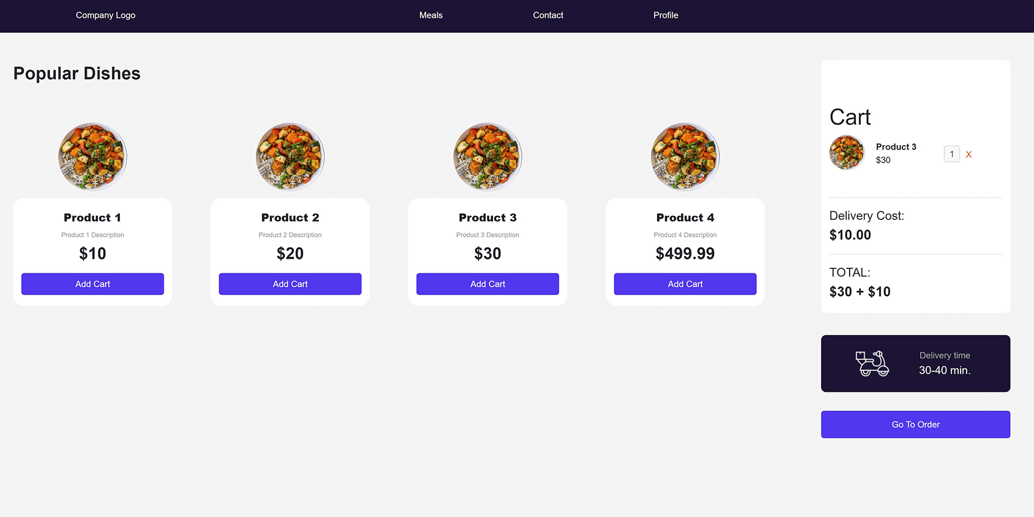Image resolution: width=1034 pixels, height=517 pixels.
Task: Go to the Profile page
Action: [x=666, y=15]
